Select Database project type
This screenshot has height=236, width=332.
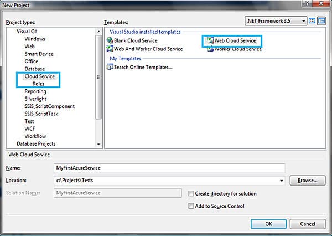tap(34, 69)
